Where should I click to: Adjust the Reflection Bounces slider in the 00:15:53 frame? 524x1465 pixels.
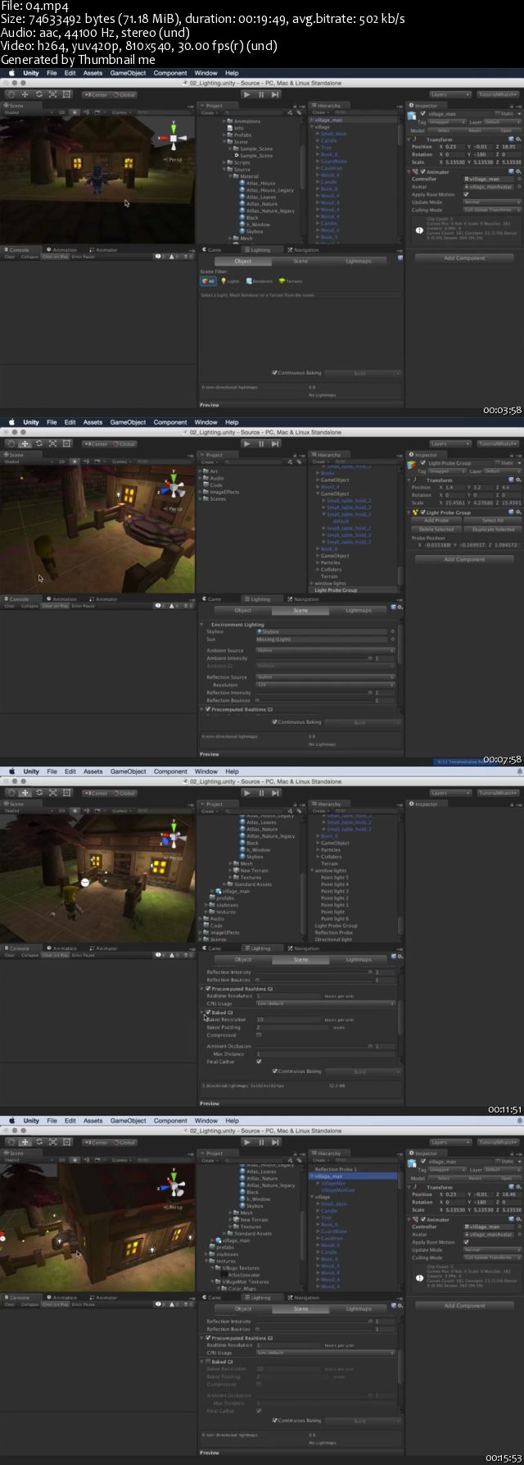coord(314,1329)
